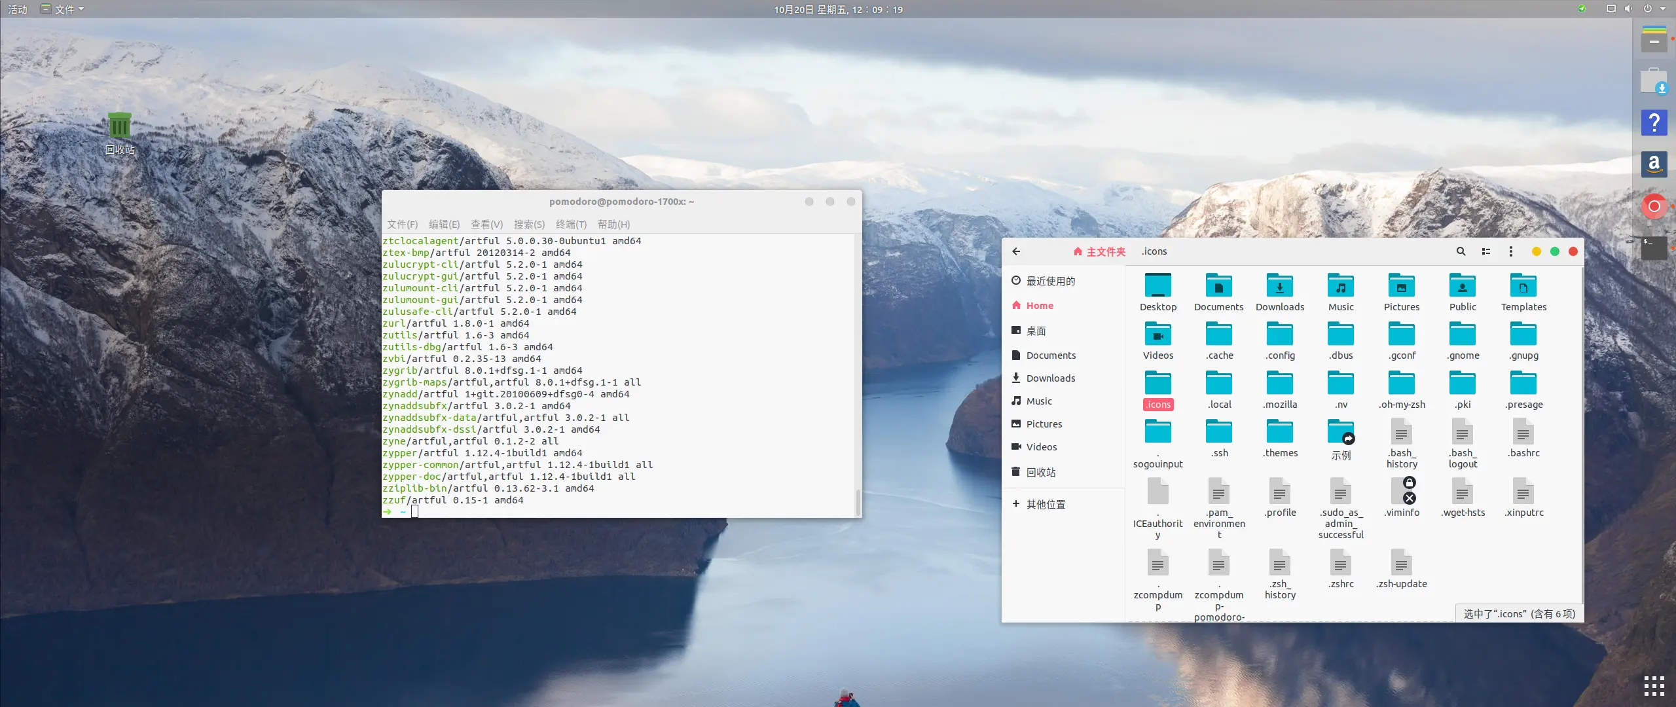The image size is (1676, 707).
Task: Open the volume indicator in top bar
Action: pos(1628,9)
